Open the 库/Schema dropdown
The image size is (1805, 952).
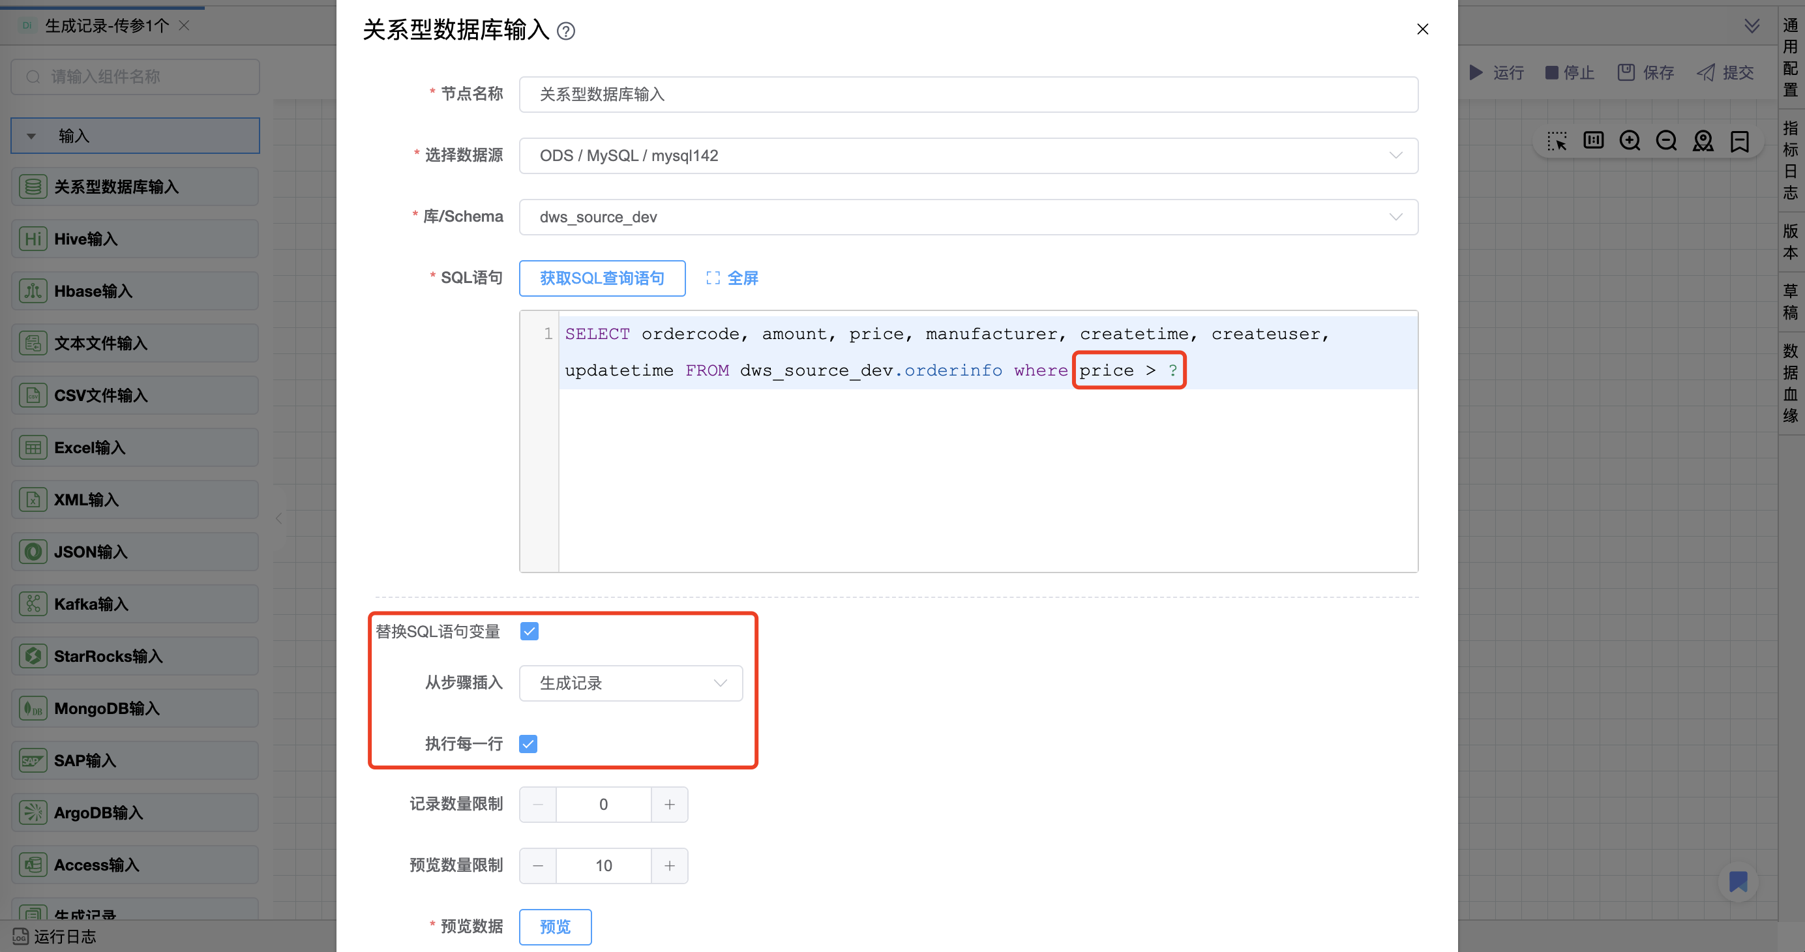coord(968,217)
